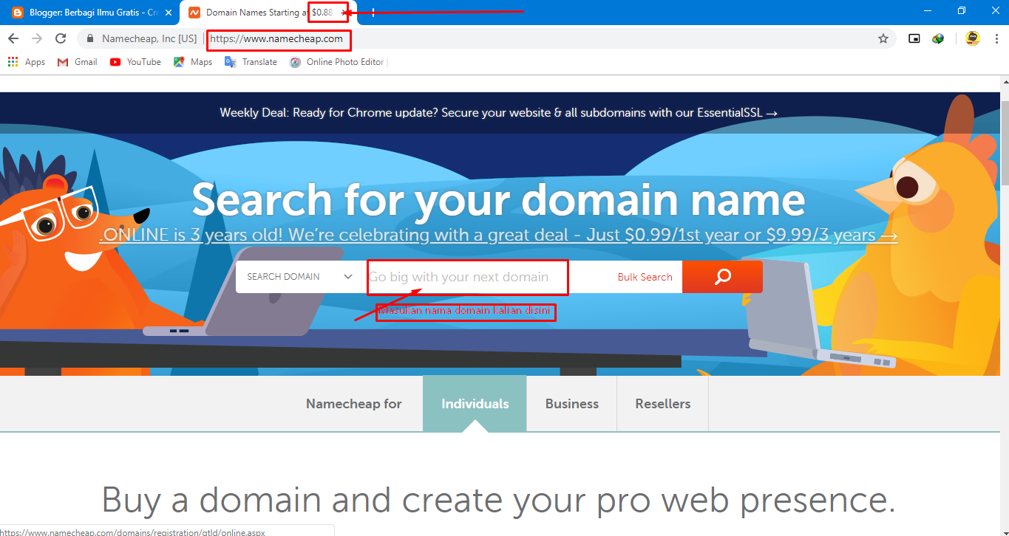Click the orange magnifier search button
1009x536 pixels.
click(x=722, y=277)
